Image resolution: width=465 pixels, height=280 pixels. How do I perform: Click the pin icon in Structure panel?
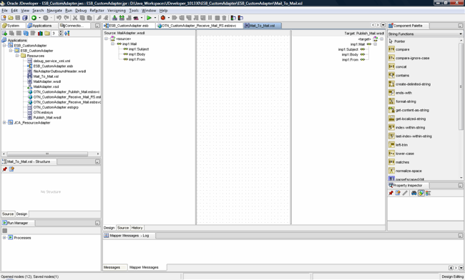[x=4, y=169]
